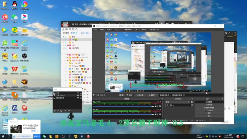247x139 pixels.
Task: Open the Tools menu in OBS
Action: coord(137,30)
